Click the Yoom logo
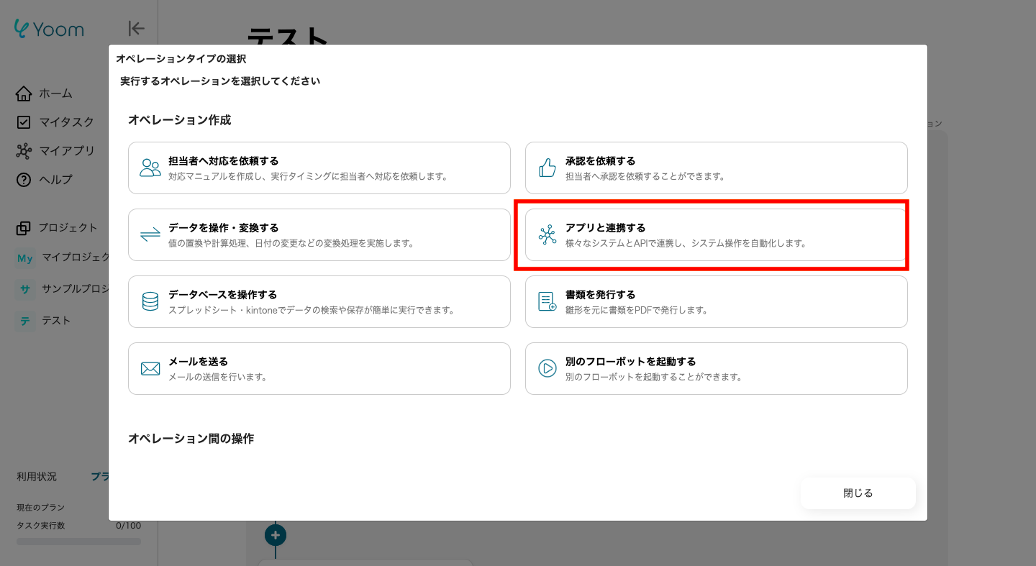The image size is (1036, 566). 49,29
